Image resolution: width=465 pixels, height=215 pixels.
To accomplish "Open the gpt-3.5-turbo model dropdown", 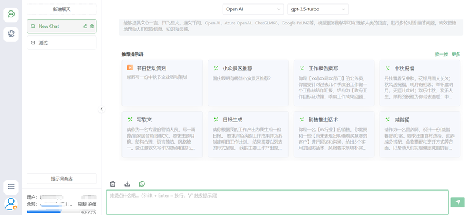I will click(318, 9).
